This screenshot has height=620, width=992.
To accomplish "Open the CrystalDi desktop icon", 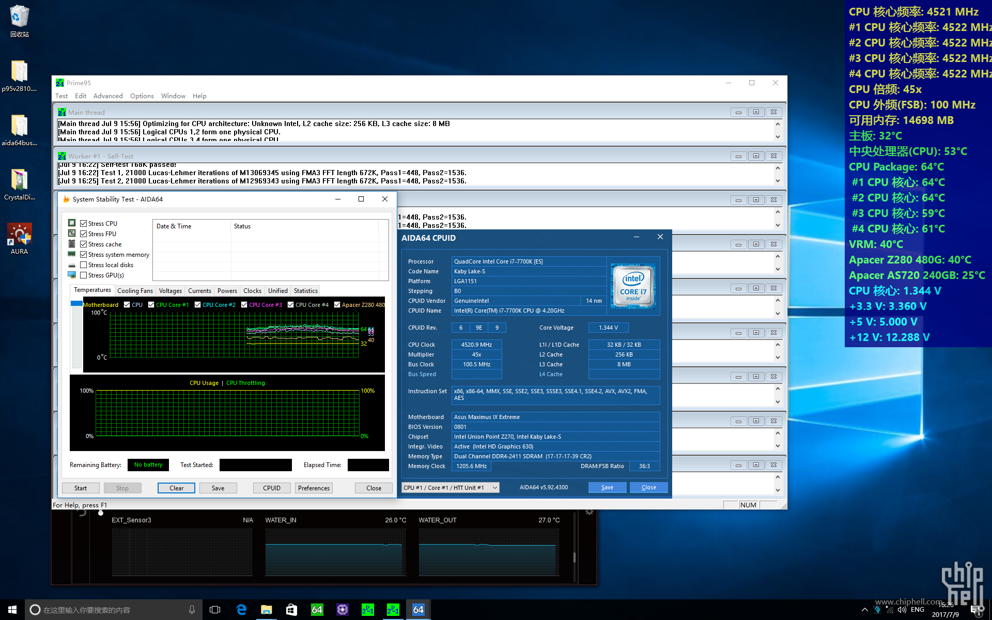I will point(19,184).
